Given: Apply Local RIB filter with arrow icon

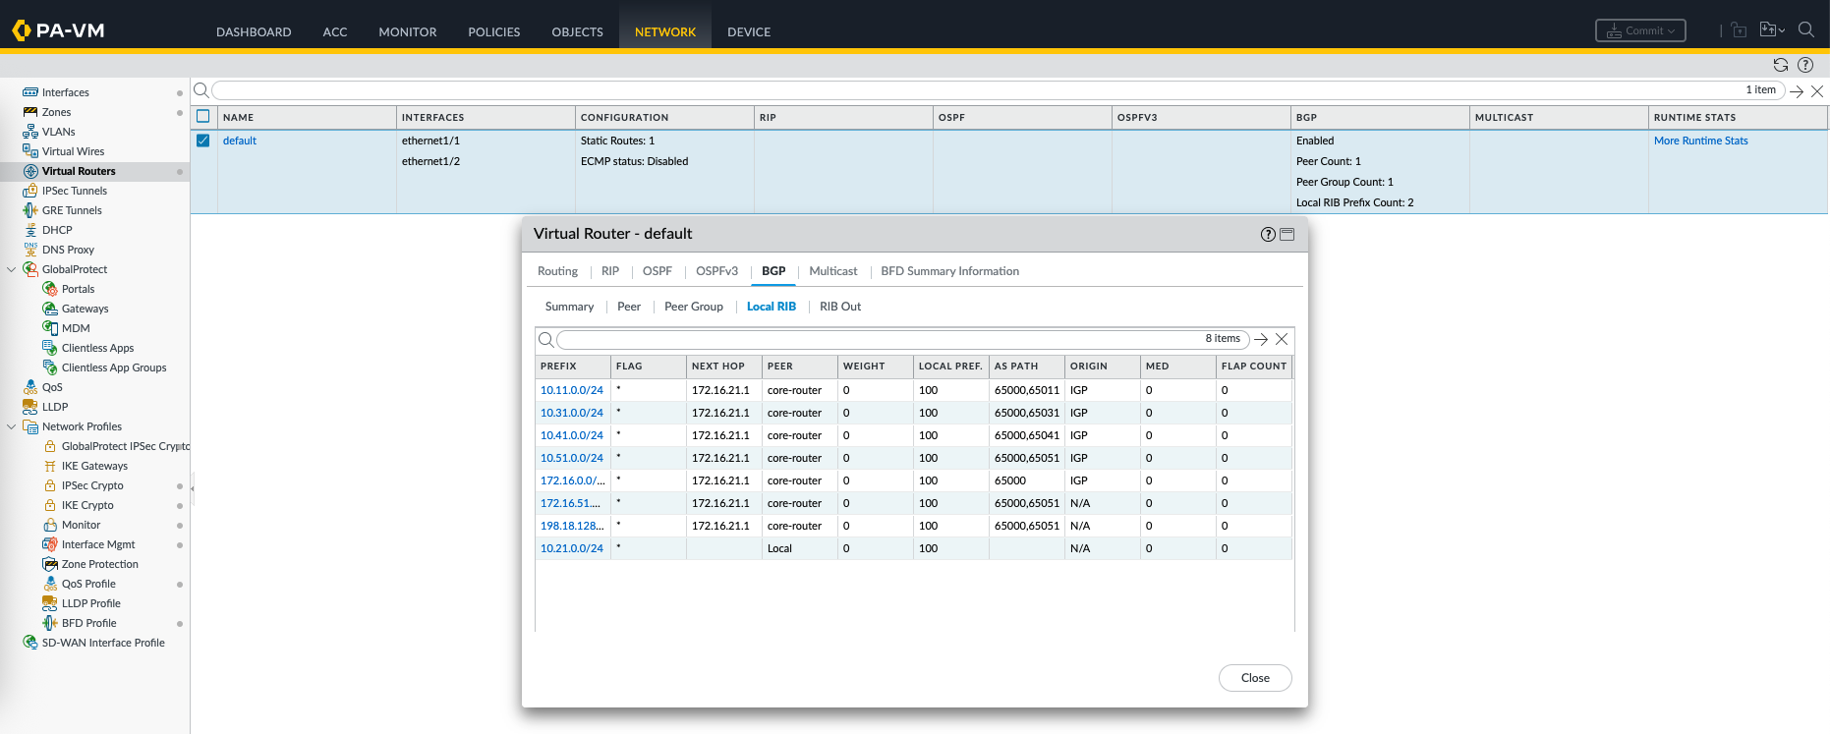Looking at the screenshot, I should pyautogui.click(x=1261, y=339).
